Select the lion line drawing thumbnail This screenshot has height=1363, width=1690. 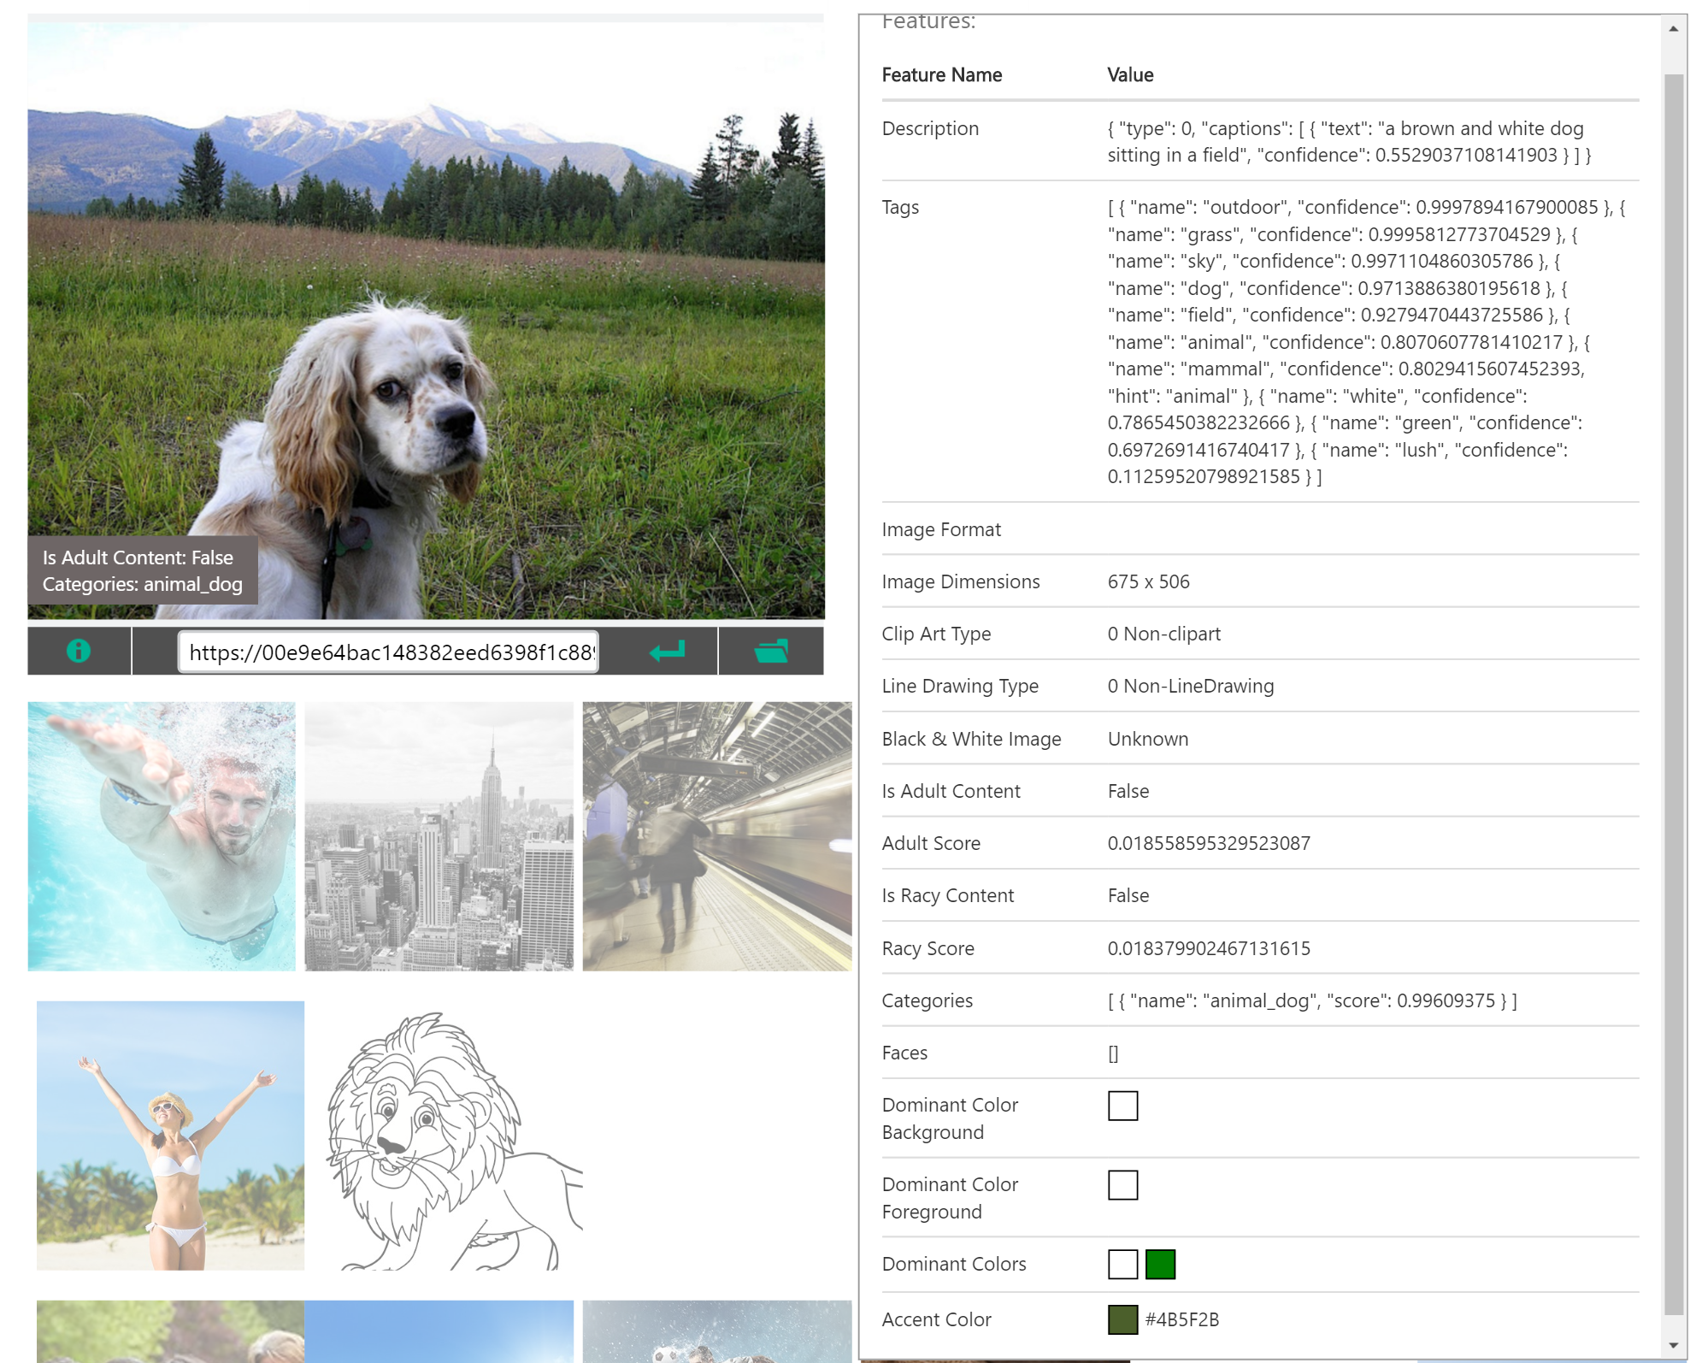click(x=453, y=1141)
